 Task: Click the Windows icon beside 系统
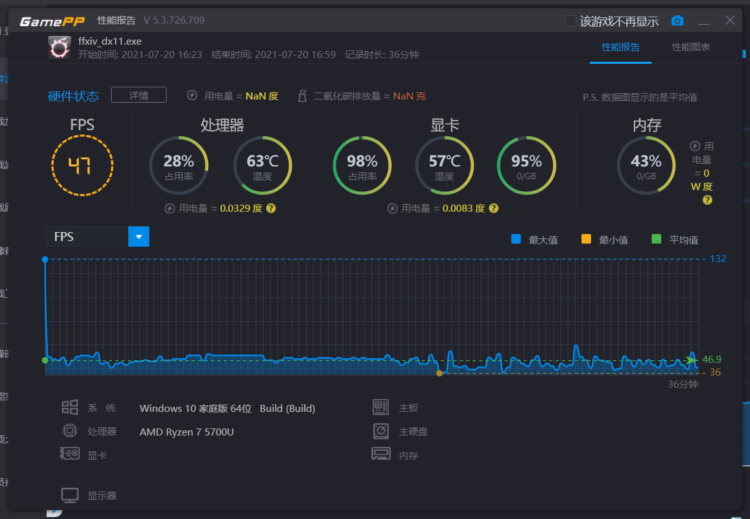[x=70, y=407]
